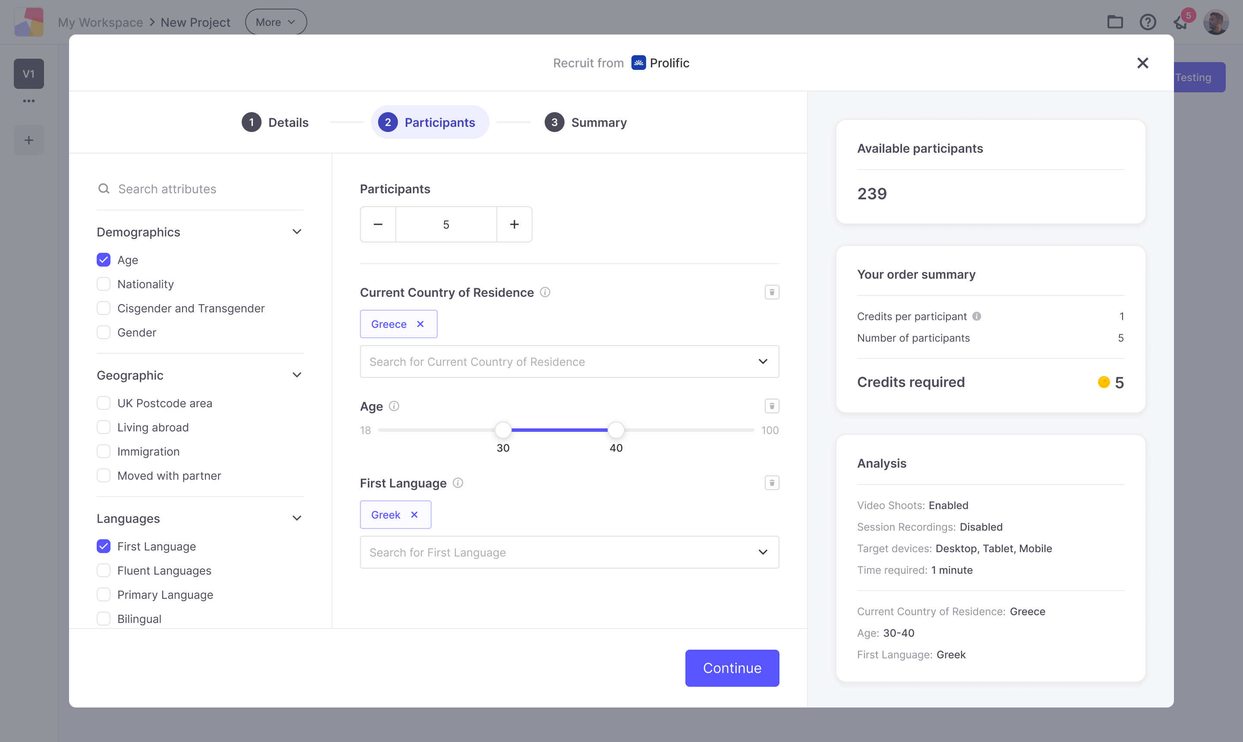
Task: Delete the First Language filter
Action: pyautogui.click(x=771, y=483)
